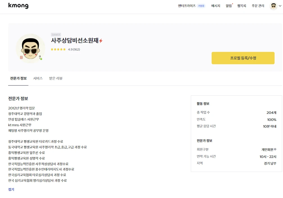
Task: Collapse the expert info using 접기
Action: [x=10, y=189]
